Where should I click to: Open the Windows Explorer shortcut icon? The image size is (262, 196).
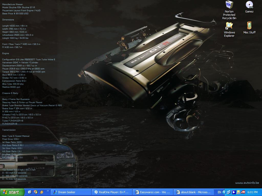tap(229, 29)
